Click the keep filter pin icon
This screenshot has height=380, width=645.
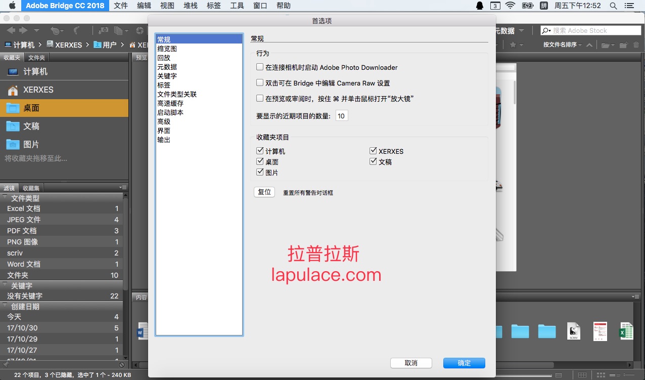tap(6, 364)
